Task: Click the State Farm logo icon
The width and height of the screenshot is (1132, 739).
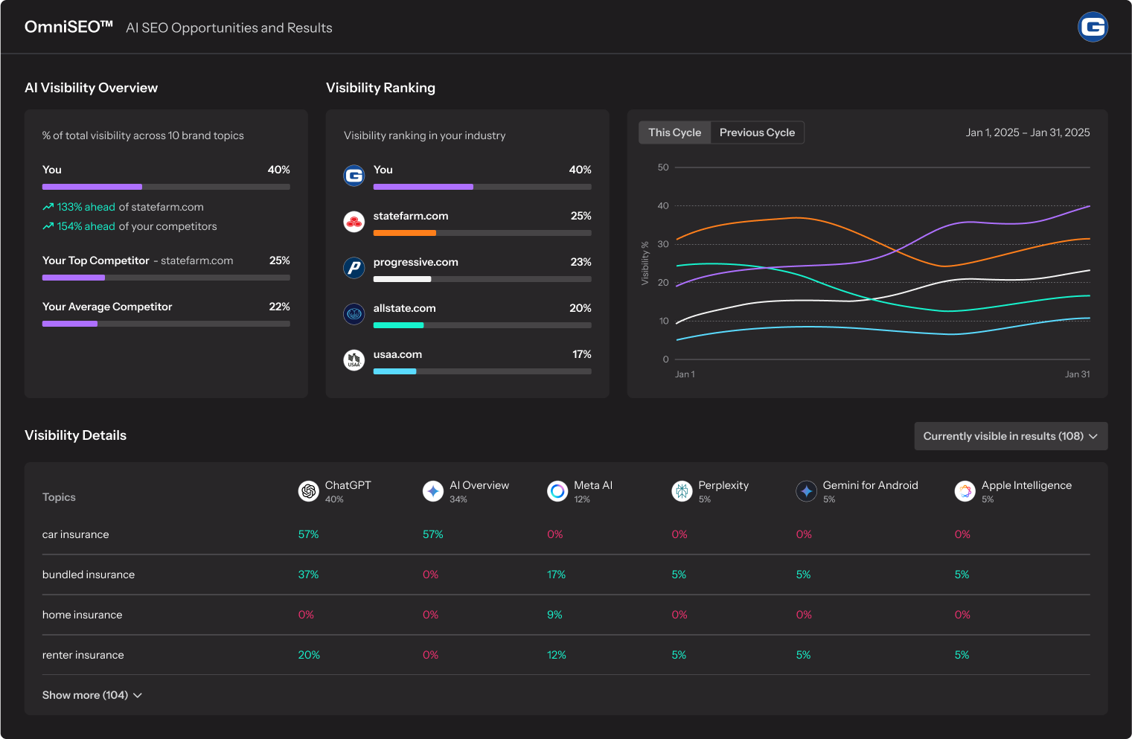Action: pyautogui.click(x=354, y=222)
